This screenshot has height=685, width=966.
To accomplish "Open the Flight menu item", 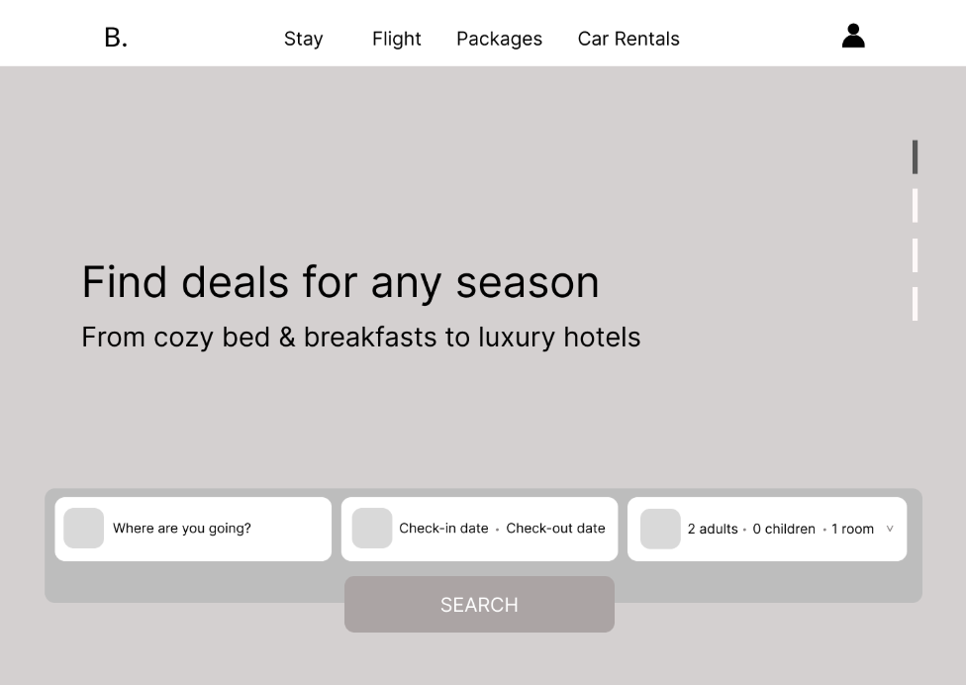I will (397, 39).
